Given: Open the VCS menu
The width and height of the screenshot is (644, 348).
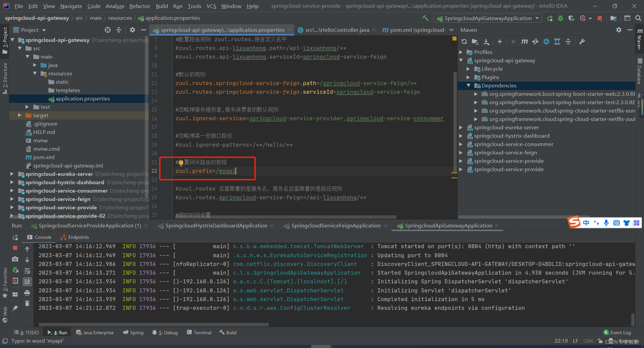Looking at the screenshot, I should click(x=211, y=6).
